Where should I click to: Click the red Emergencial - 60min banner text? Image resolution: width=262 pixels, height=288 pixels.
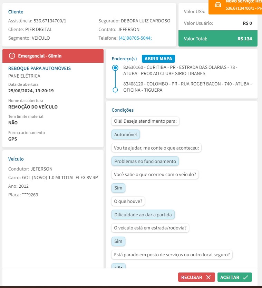click(40, 56)
